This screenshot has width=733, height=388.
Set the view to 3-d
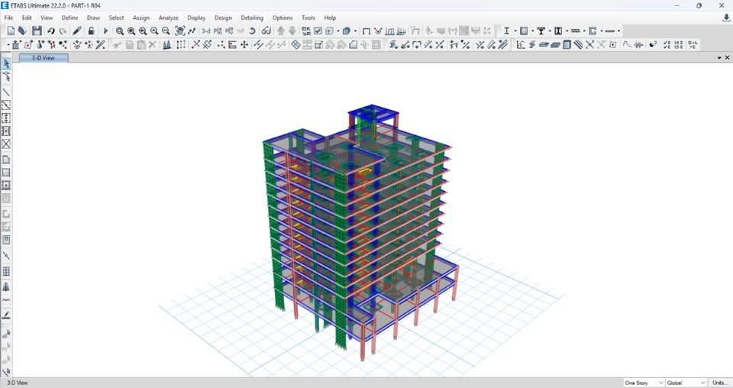point(205,31)
